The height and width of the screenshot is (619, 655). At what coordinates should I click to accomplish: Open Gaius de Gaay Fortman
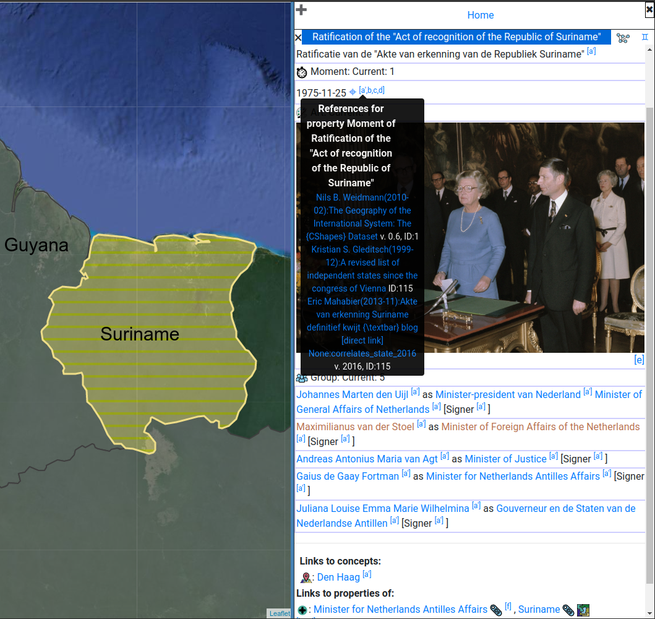[348, 476]
